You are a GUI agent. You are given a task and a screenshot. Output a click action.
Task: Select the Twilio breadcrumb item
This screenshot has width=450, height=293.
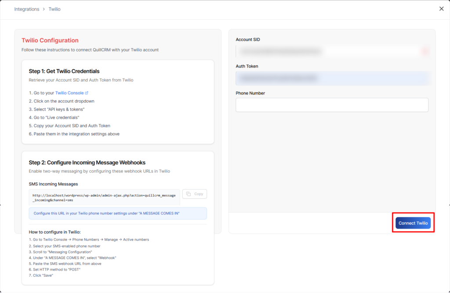pyautogui.click(x=54, y=9)
